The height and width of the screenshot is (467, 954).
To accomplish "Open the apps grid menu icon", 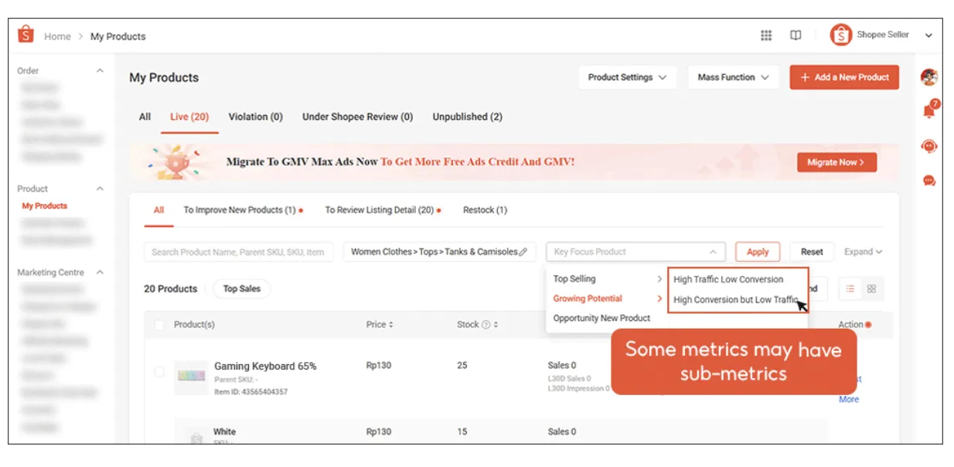I will tap(766, 36).
